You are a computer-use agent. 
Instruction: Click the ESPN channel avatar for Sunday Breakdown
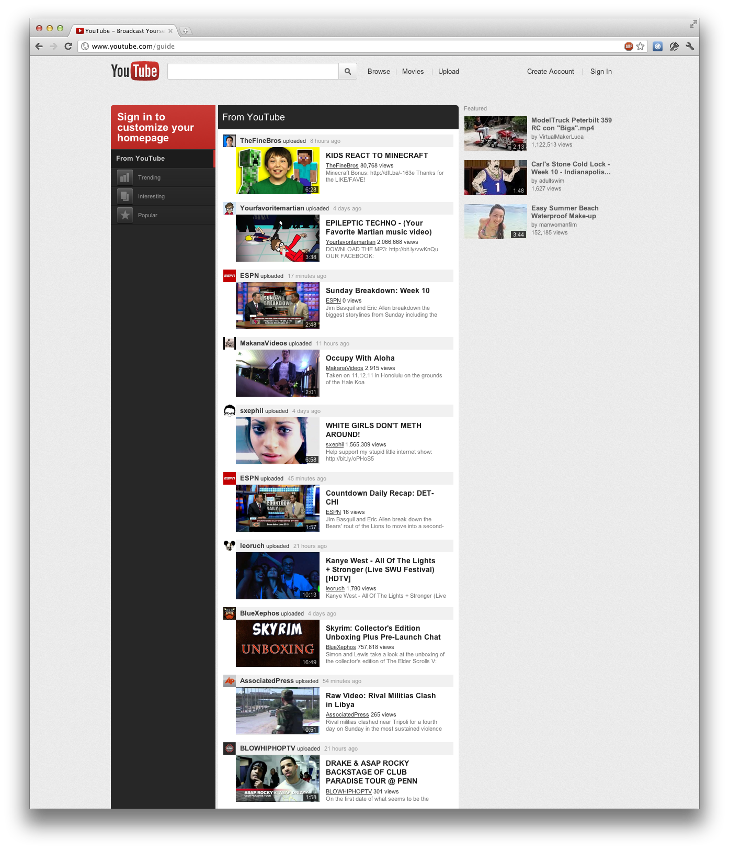(229, 276)
